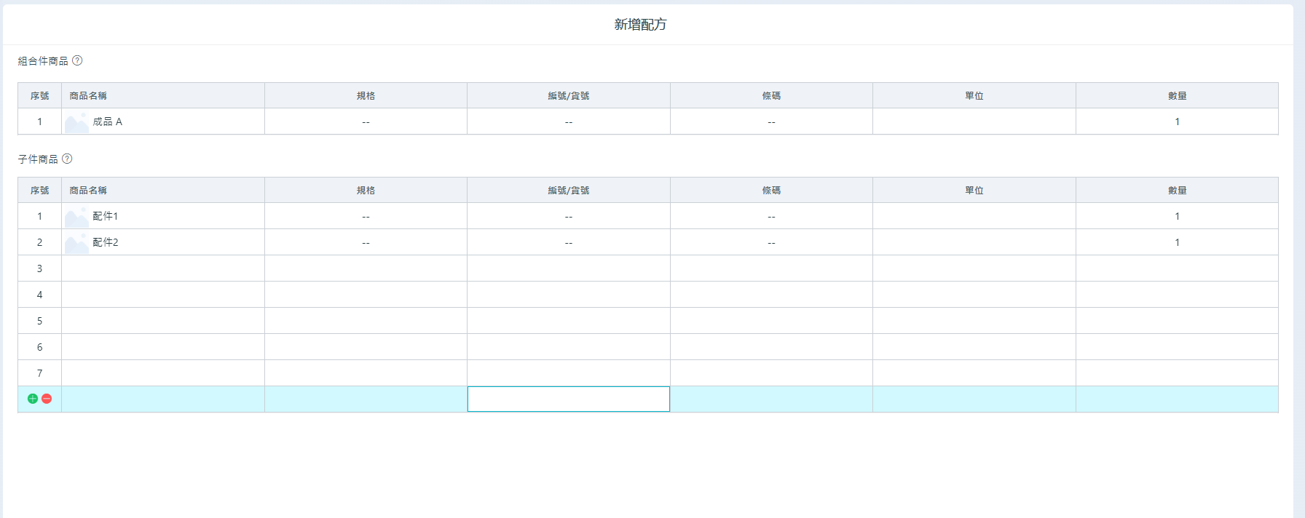Click the 單位 cell in the 成品 A row
Image resolution: width=1305 pixels, height=518 pixels.
[x=974, y=121]
